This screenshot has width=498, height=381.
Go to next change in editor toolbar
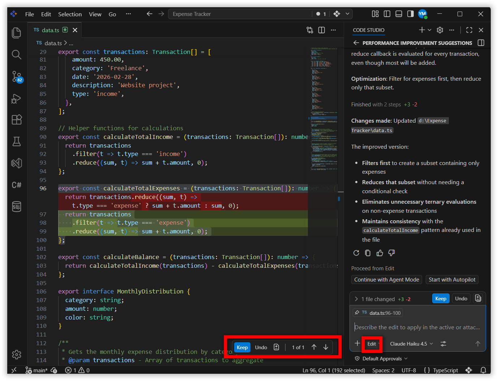[326, 347]
